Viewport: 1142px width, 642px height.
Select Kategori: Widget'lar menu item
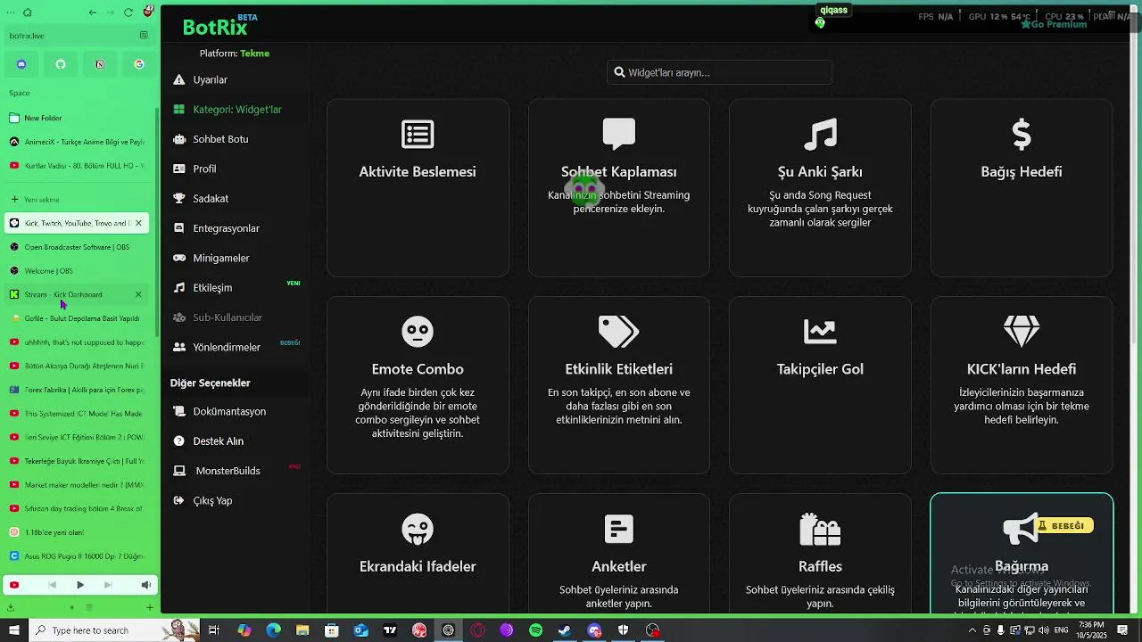(237, 110)
